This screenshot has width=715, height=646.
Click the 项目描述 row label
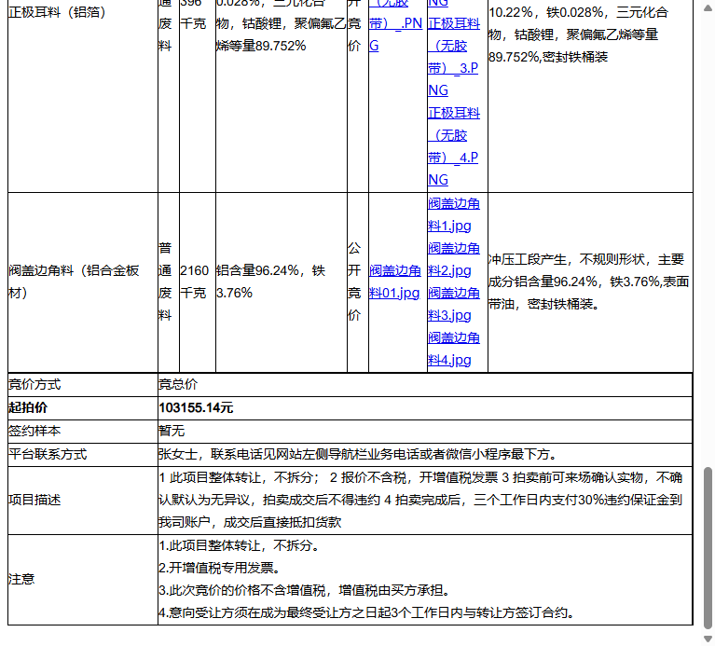coord(34,501)
